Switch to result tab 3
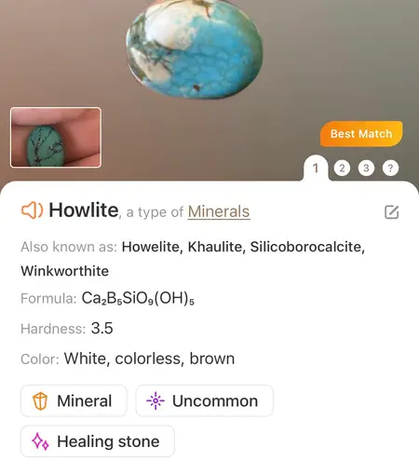 tap(366, 168)
